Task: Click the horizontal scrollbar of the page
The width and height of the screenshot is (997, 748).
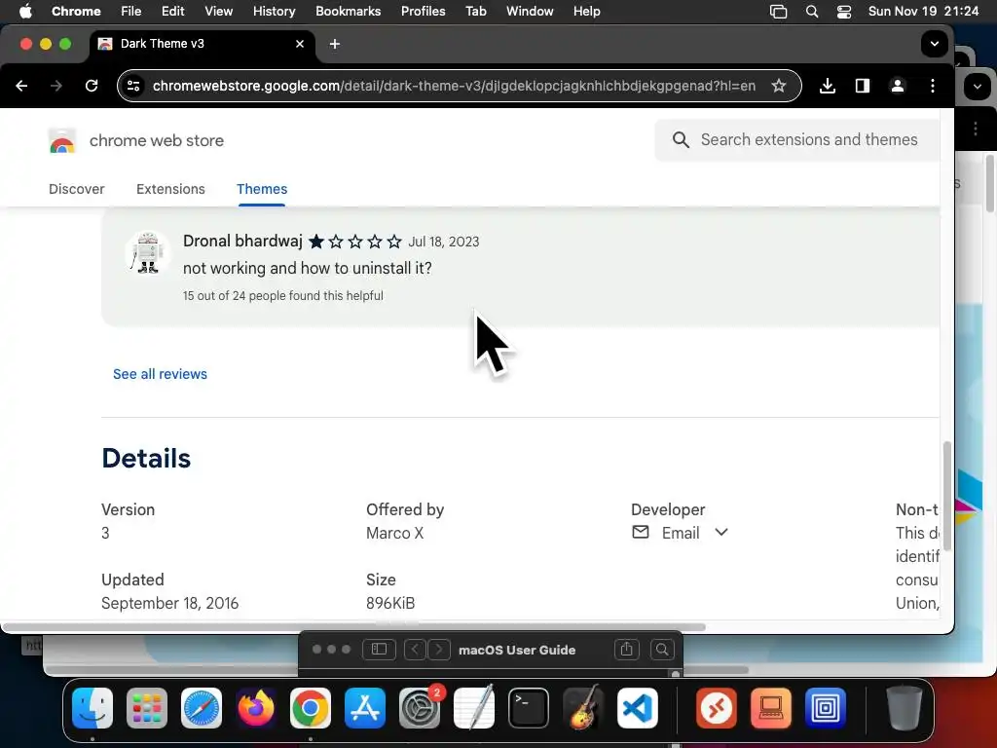Action: pyautogui.click(x=353, y=627)
